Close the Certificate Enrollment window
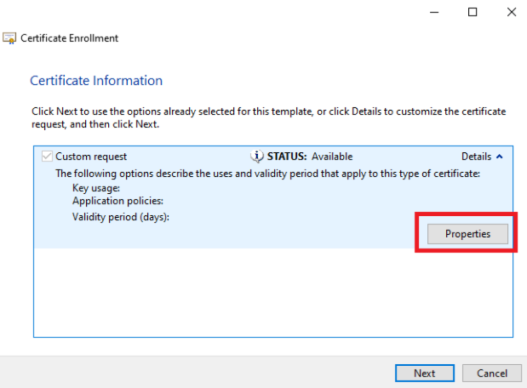This screenshot has width=527, height=388. click(x=512, y=13)
